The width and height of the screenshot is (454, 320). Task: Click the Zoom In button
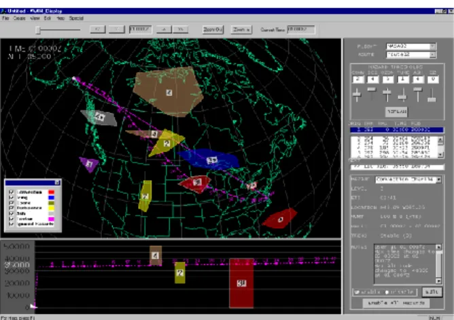click(241, 29)
